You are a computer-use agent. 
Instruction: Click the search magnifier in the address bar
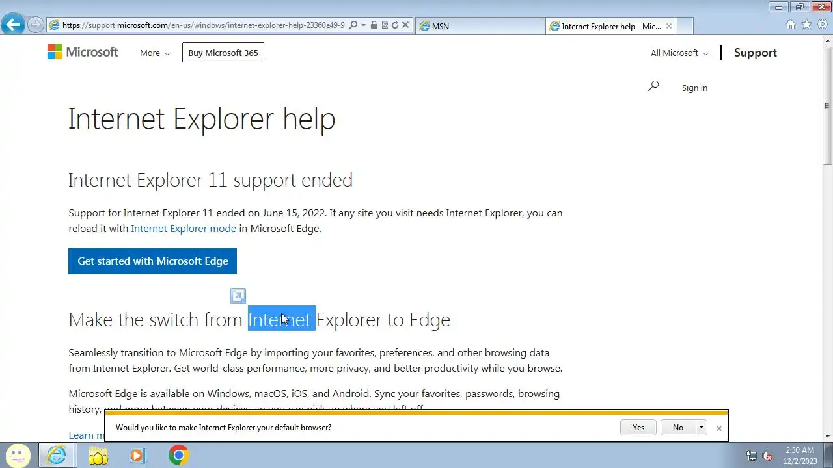[x=353, y=25]
